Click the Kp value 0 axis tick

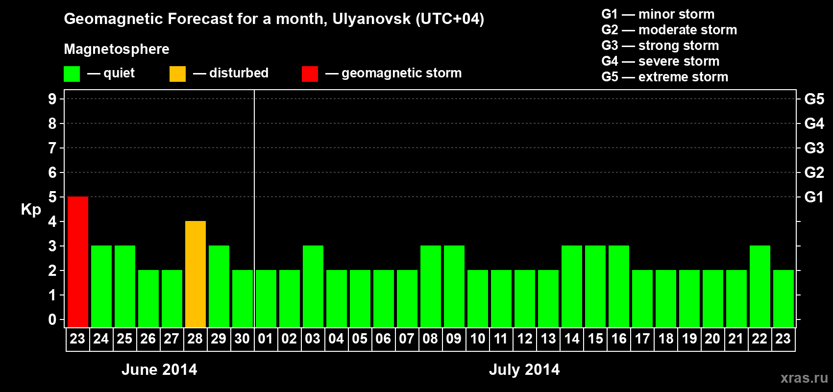point(52,319)
